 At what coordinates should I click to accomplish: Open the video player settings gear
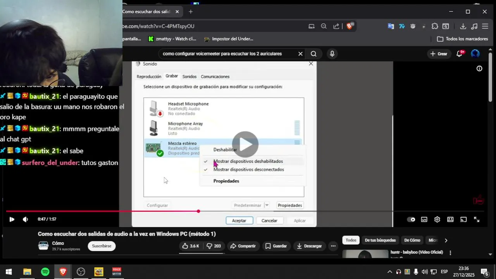437,219
